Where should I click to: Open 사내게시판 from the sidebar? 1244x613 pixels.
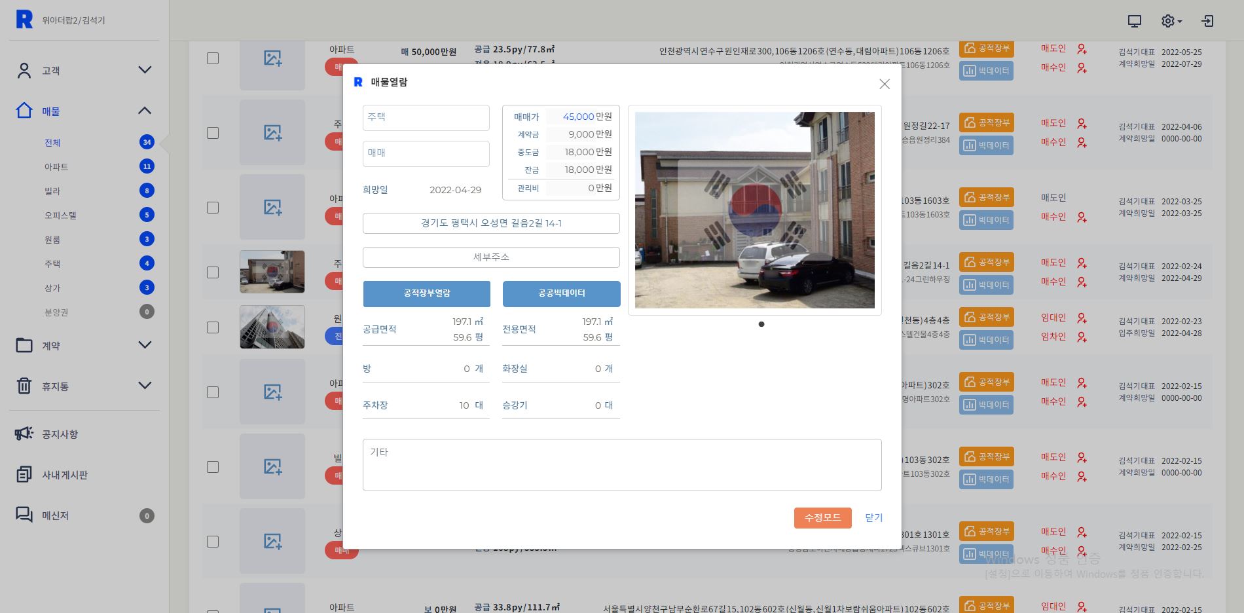pos(64,475)
